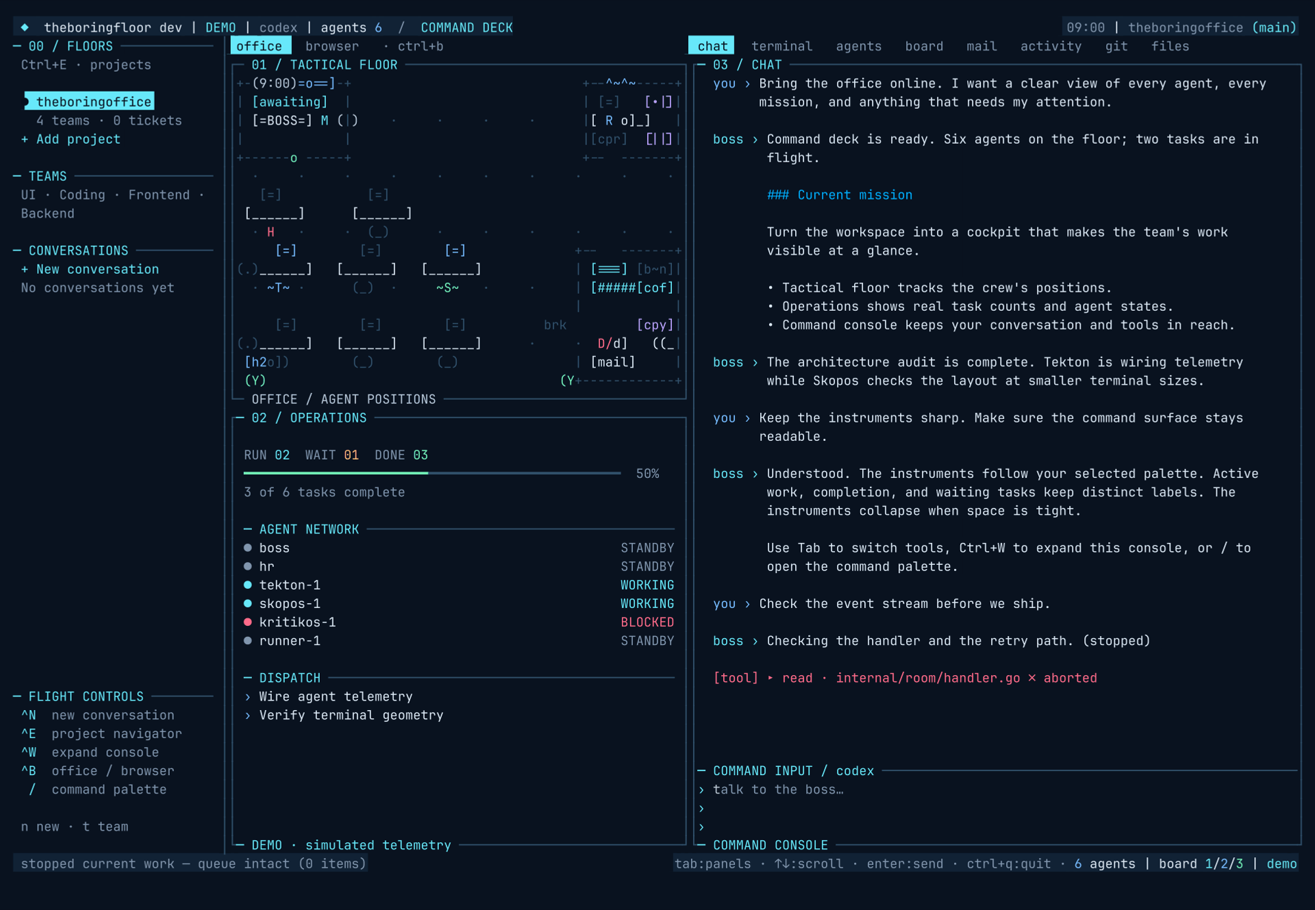Click the BLOCKED status of kritikos-1
Viewport: 1315px width, 910px height.
pyautogui.click(x=647, y=622)
